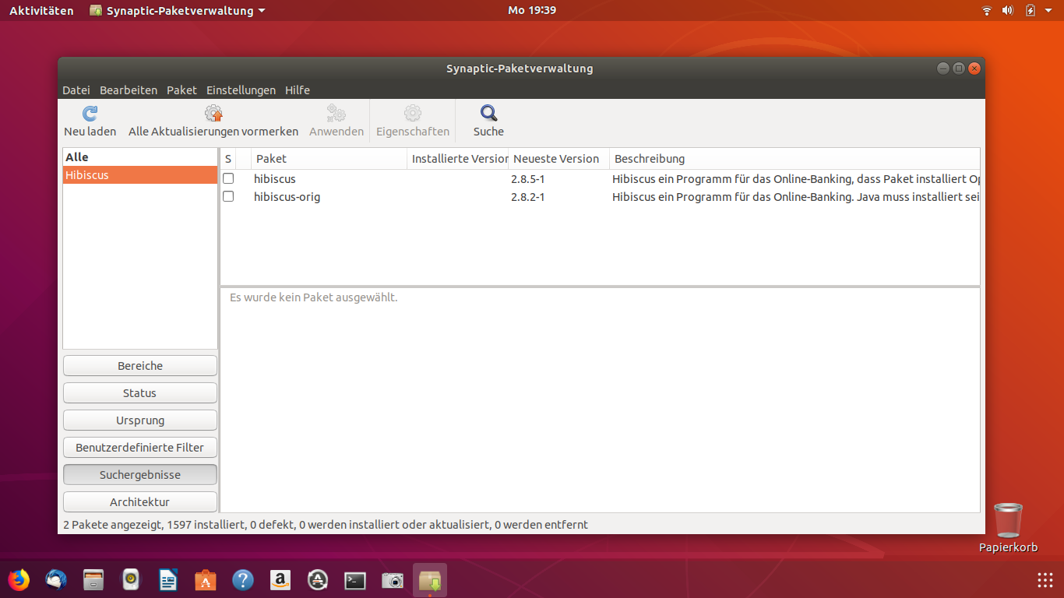Click Benutzerdefinierte Filter button

140,448
